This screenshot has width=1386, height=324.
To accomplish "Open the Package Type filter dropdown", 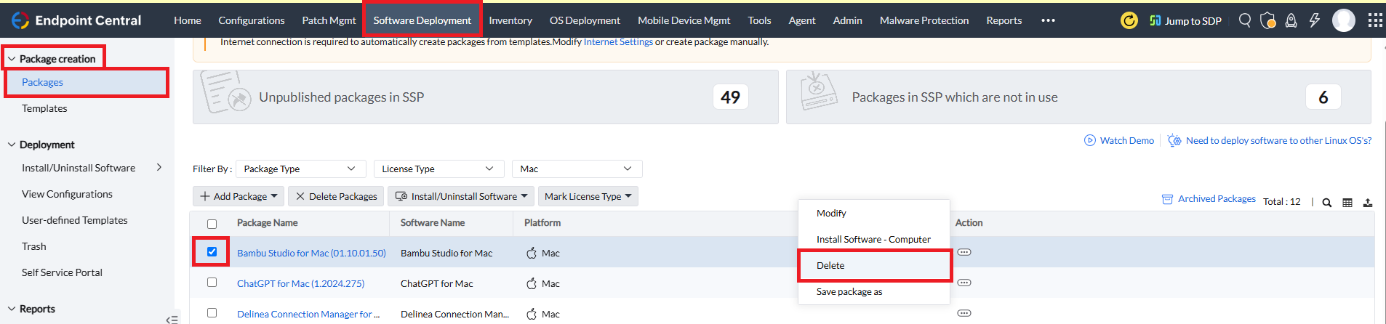I will 300,169.
